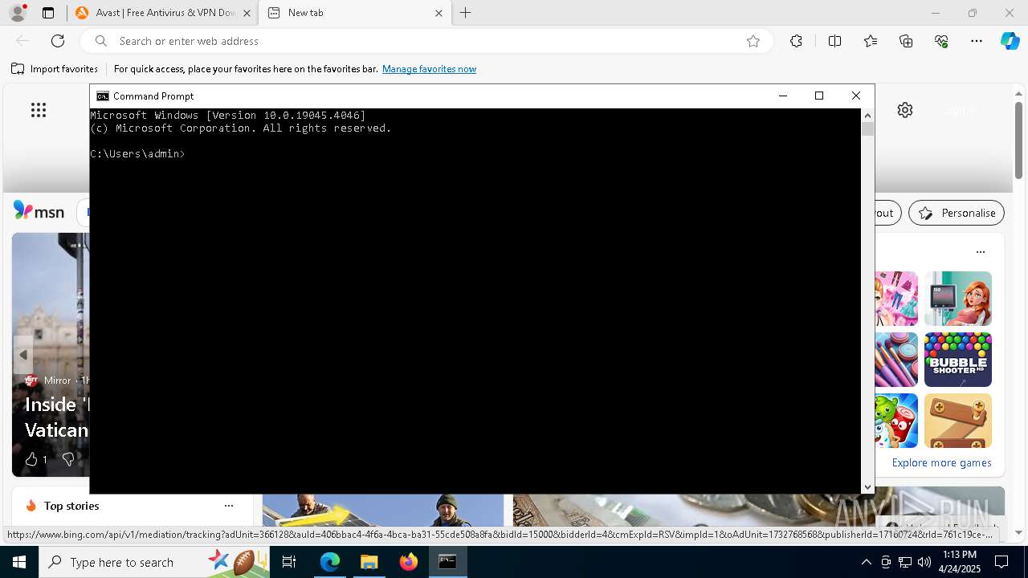Open the Copilot sidebar icon
Image resolution: width=1028 pixels, height=578 pixels.
[1010, 41]
